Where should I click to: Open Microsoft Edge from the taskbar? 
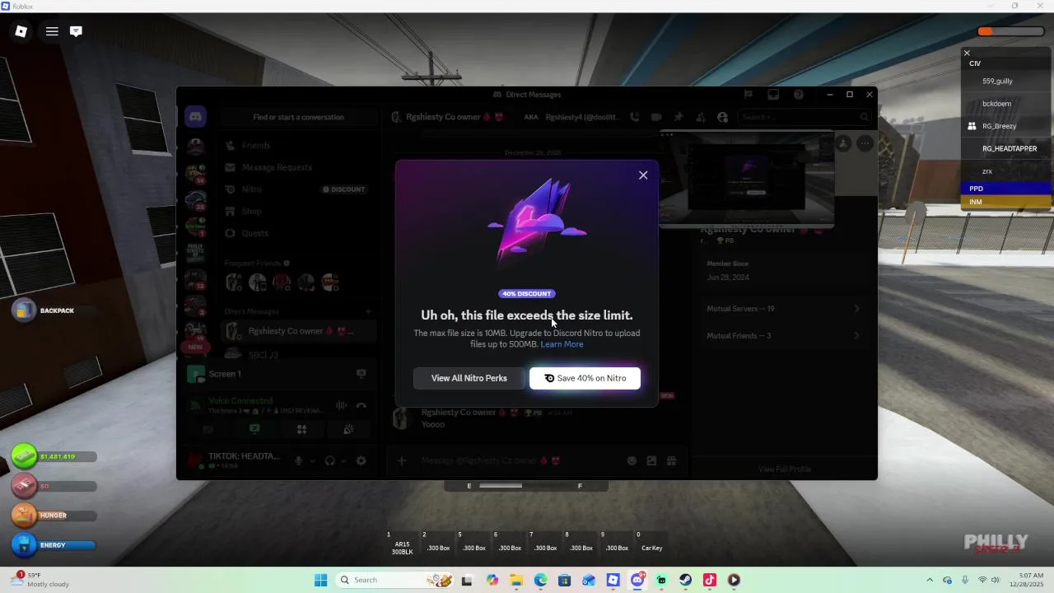pyautogui.click(x=540, y=580)
